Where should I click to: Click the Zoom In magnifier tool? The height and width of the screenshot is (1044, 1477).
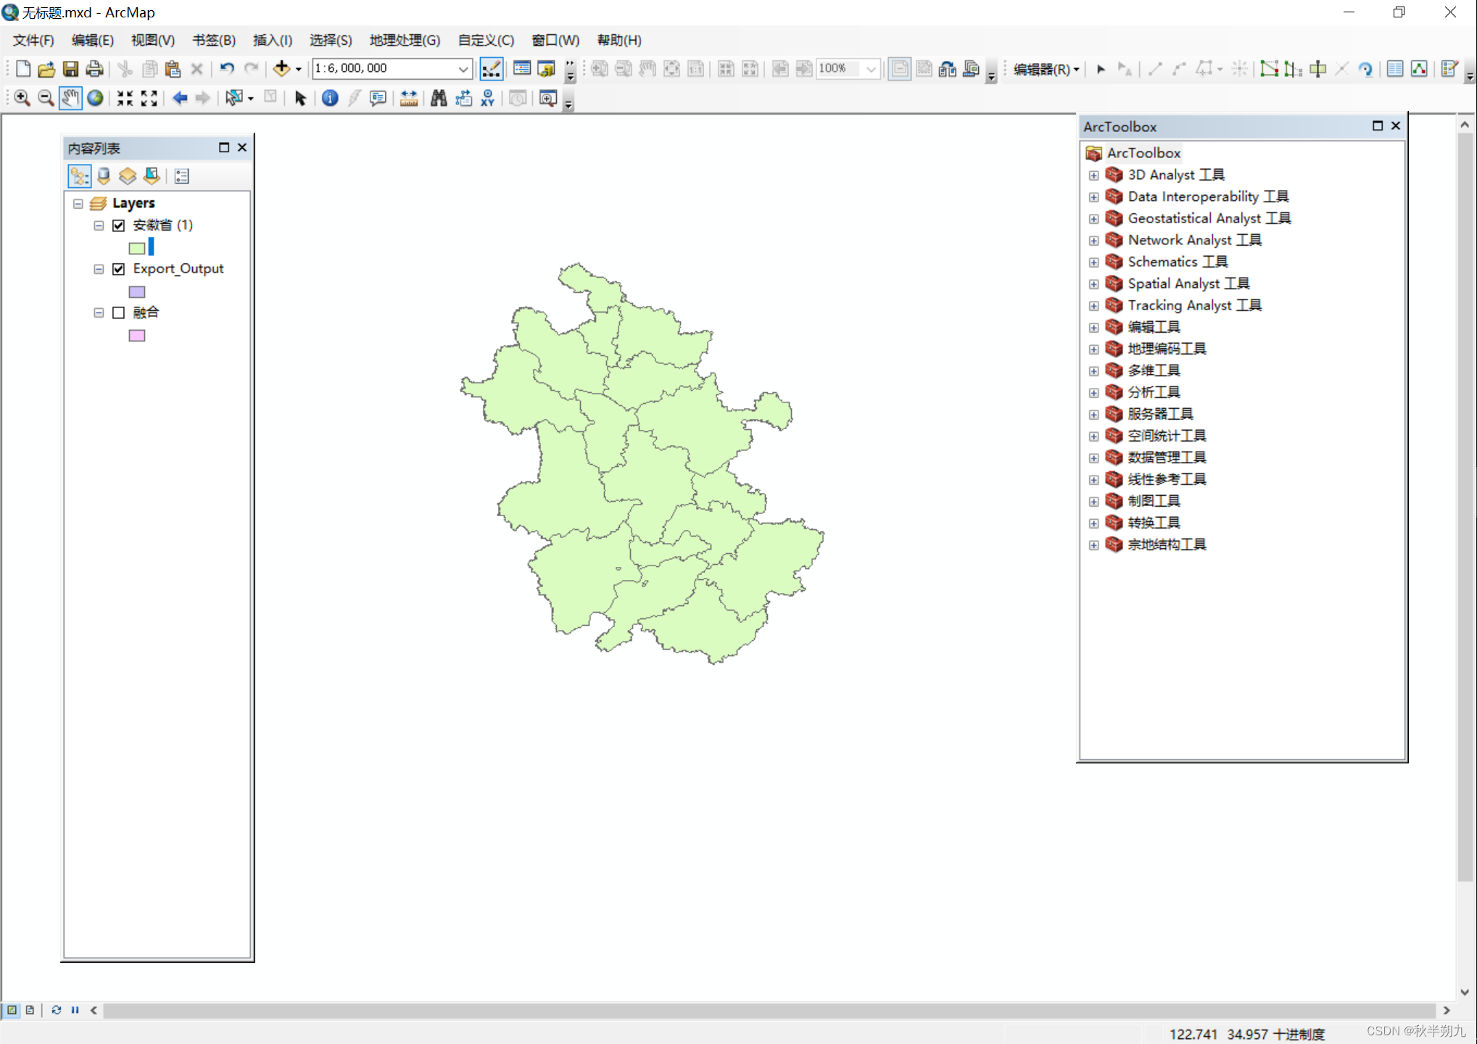tap(22, 99)
